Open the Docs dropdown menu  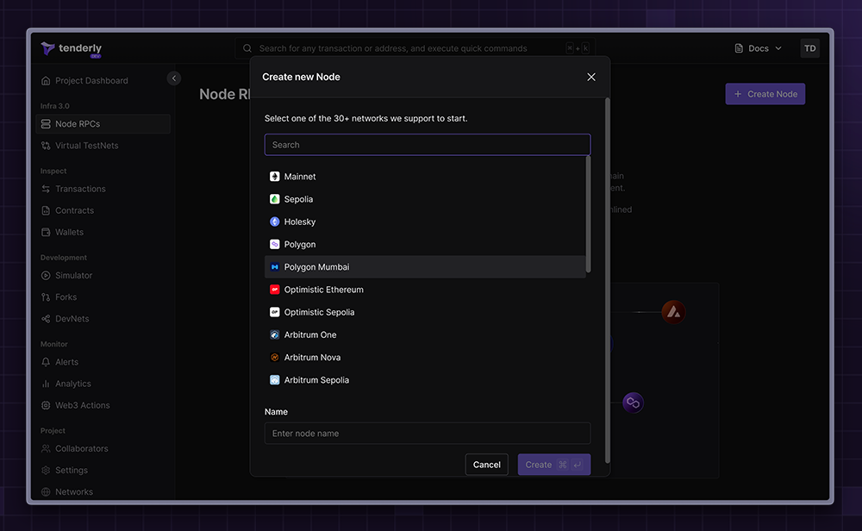click(x=758, y=48)
